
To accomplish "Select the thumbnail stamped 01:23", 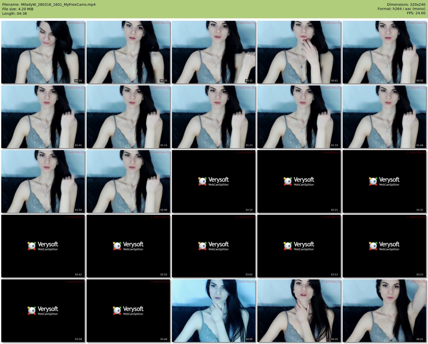I will point(214,117).
